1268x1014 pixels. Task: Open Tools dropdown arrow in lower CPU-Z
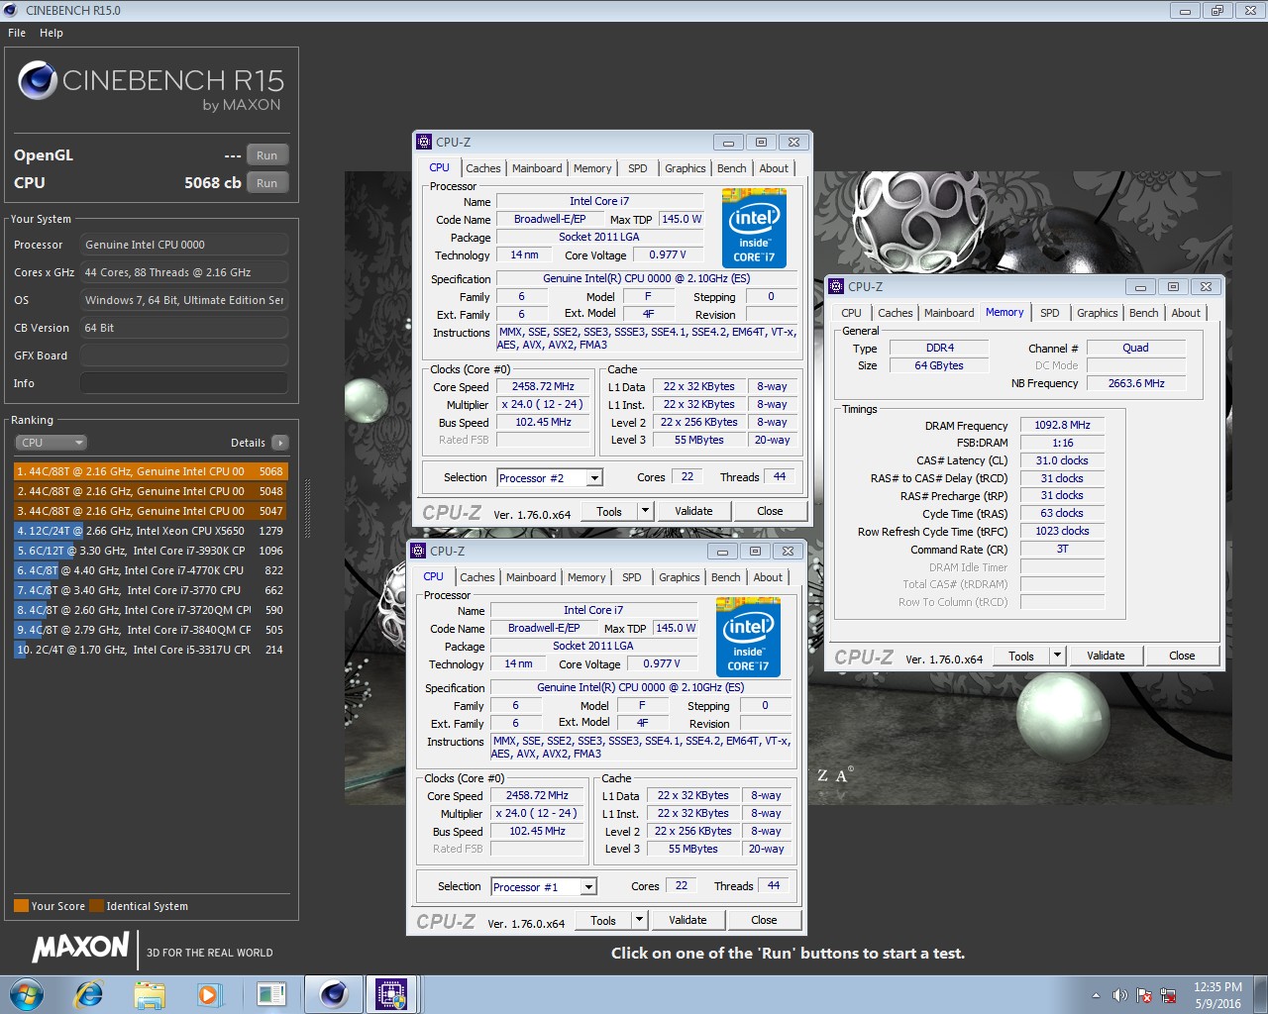pyautogui.click(x=639, y=920)
